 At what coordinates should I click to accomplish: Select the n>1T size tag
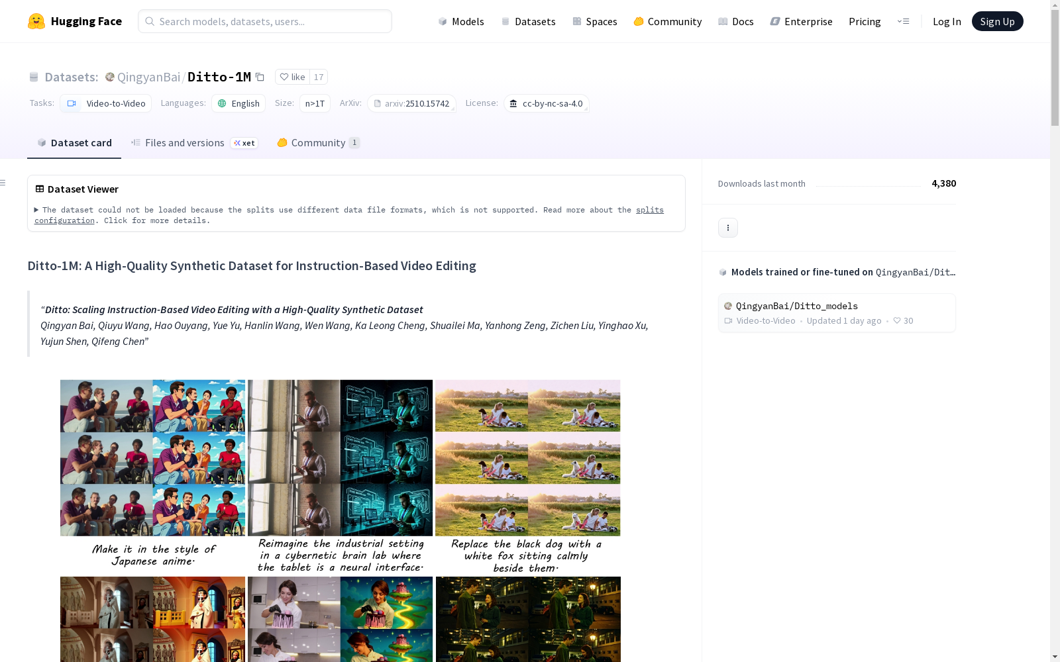pos(315,103)
